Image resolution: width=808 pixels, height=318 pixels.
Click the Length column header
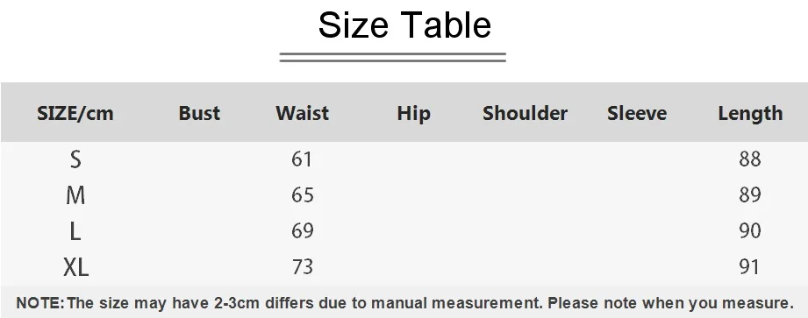pos(750,114)
